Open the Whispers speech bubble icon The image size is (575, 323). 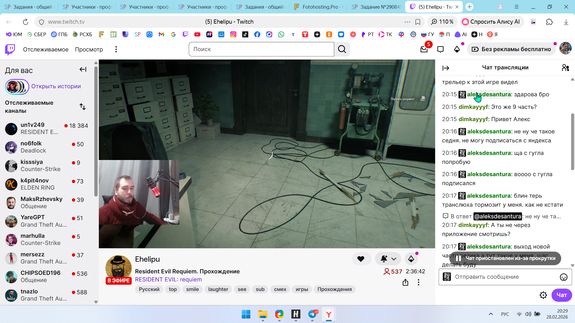click(x=440, y=49)
